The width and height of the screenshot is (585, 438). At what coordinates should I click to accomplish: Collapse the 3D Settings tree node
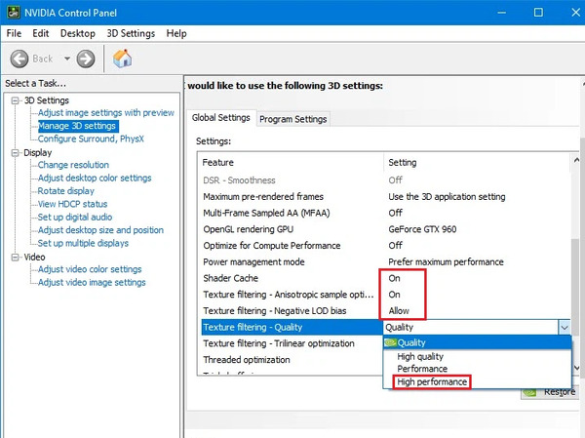pos(15,100)
